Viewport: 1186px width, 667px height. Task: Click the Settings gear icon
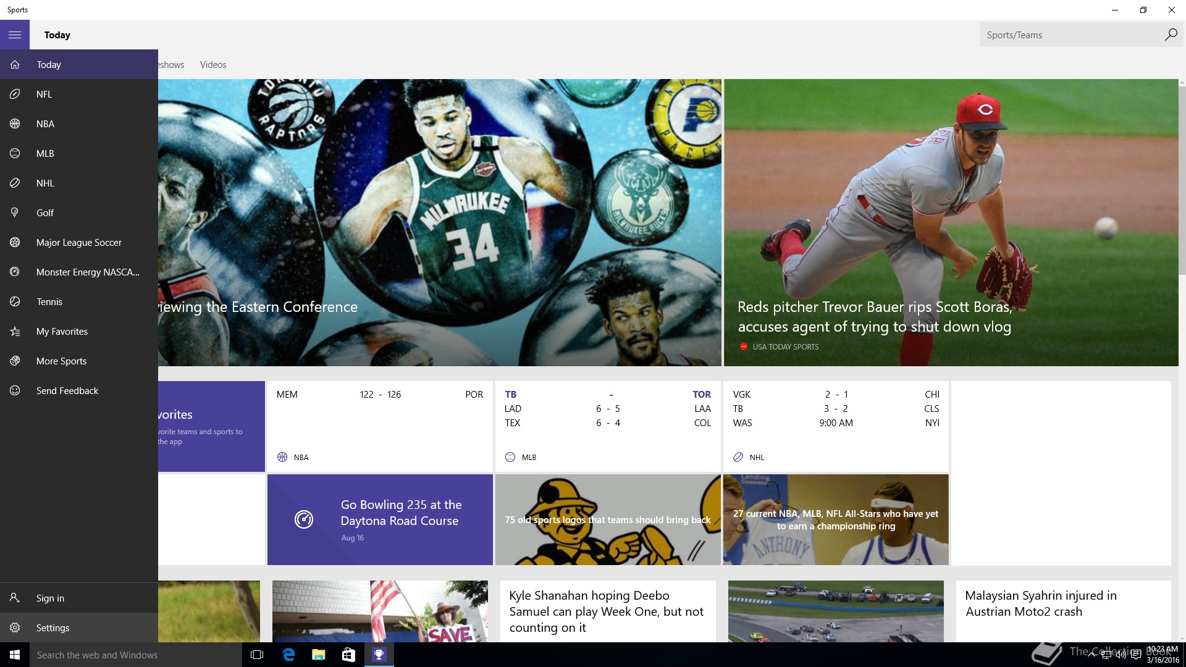(x=15, y=628)
